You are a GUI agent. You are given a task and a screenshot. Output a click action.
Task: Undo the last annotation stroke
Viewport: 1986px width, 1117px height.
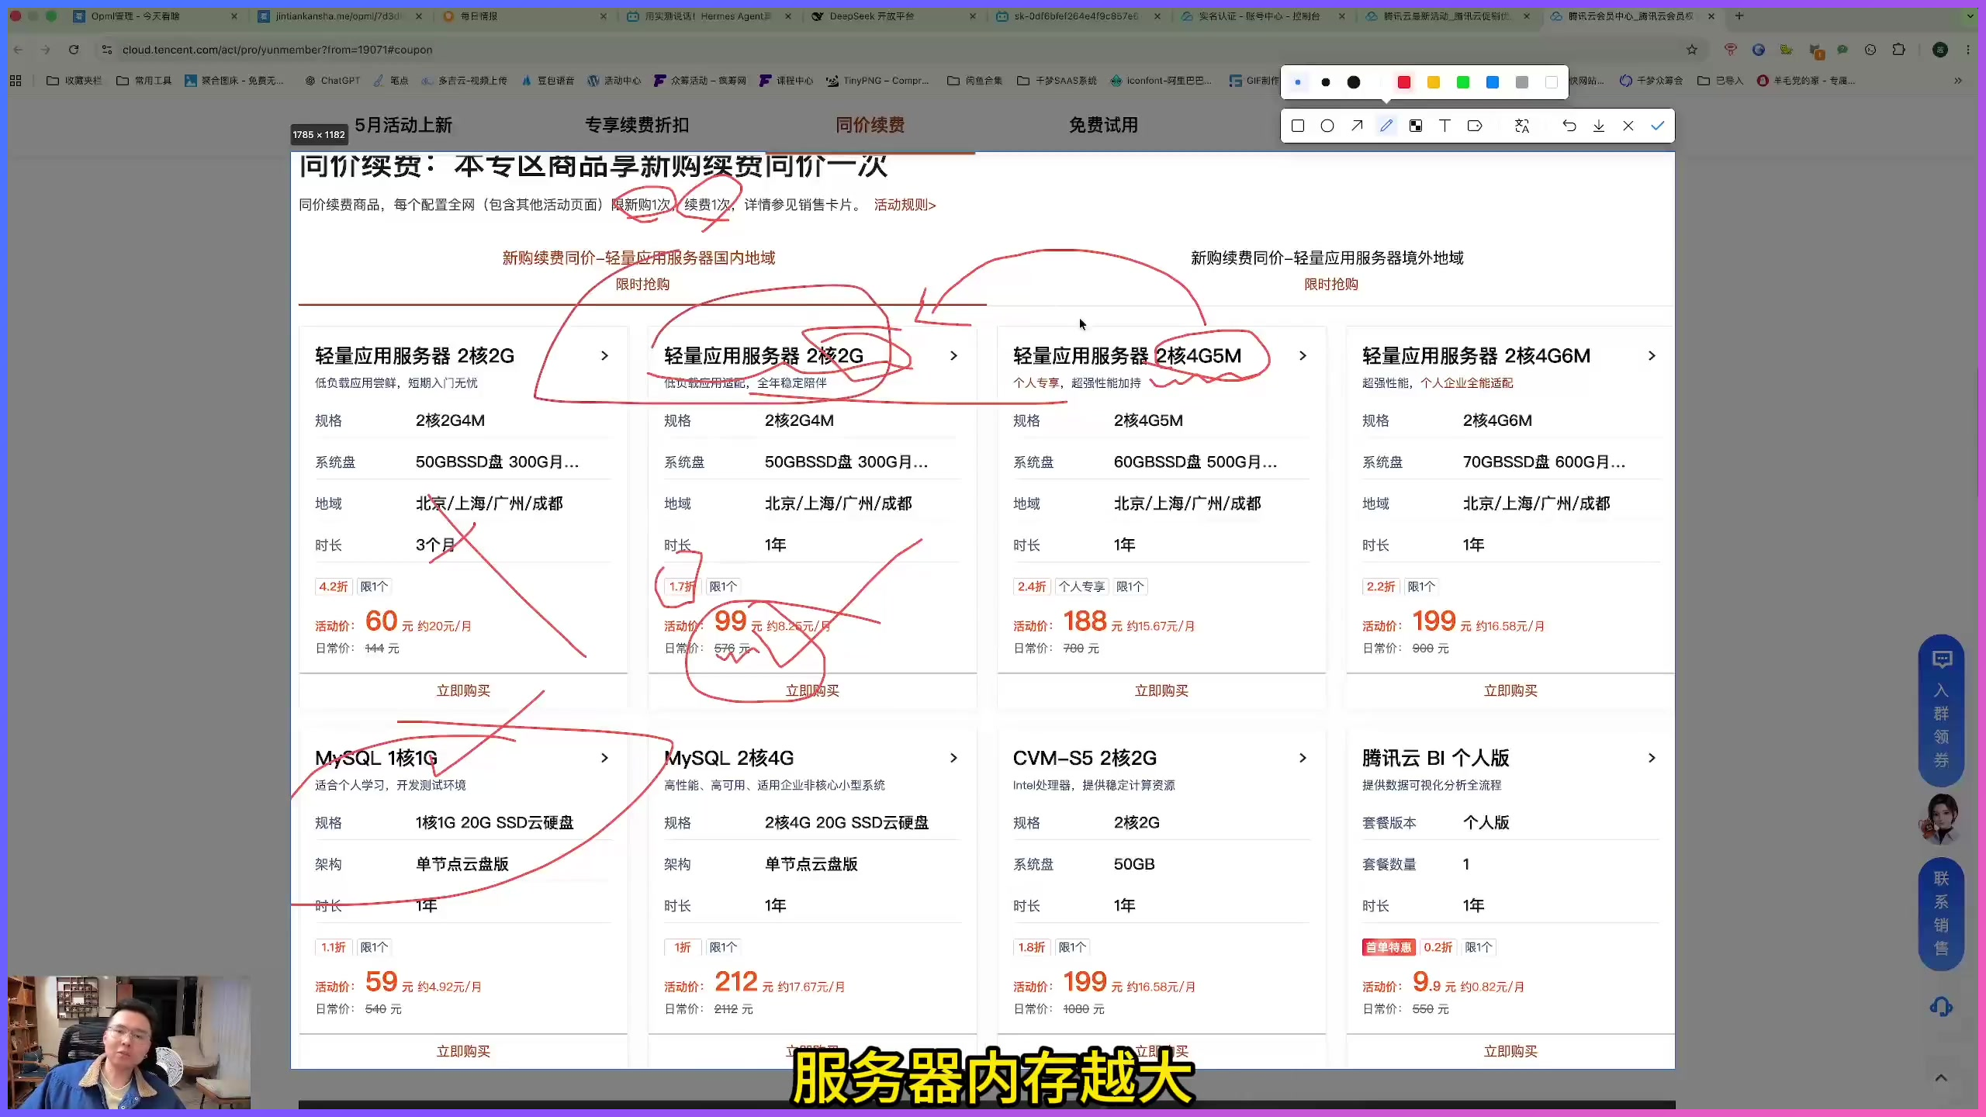[x=1569, y=126]
